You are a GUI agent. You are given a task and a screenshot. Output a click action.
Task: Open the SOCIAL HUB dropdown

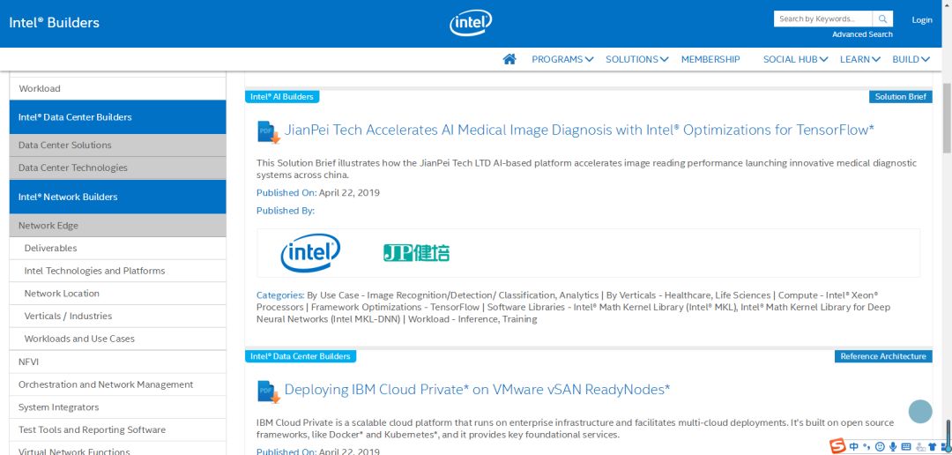tap(795, 59)
